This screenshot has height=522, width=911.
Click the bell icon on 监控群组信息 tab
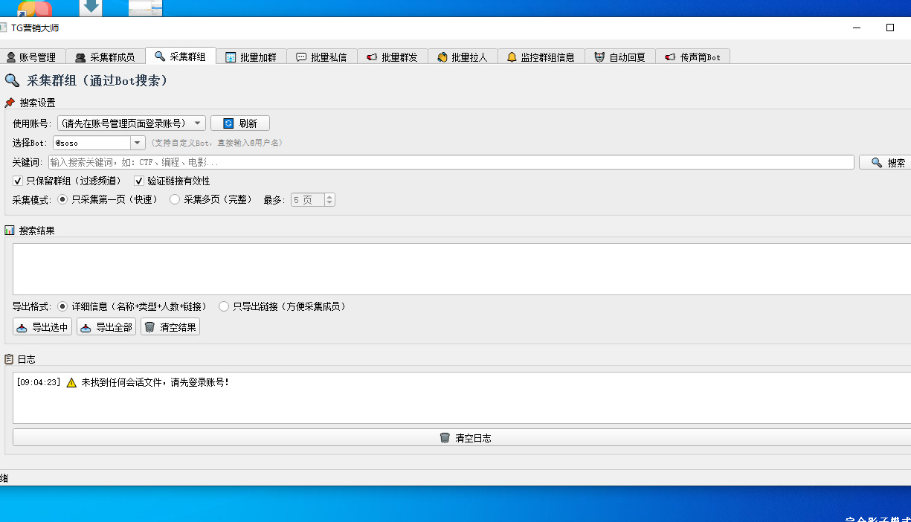tap(512, 57)
